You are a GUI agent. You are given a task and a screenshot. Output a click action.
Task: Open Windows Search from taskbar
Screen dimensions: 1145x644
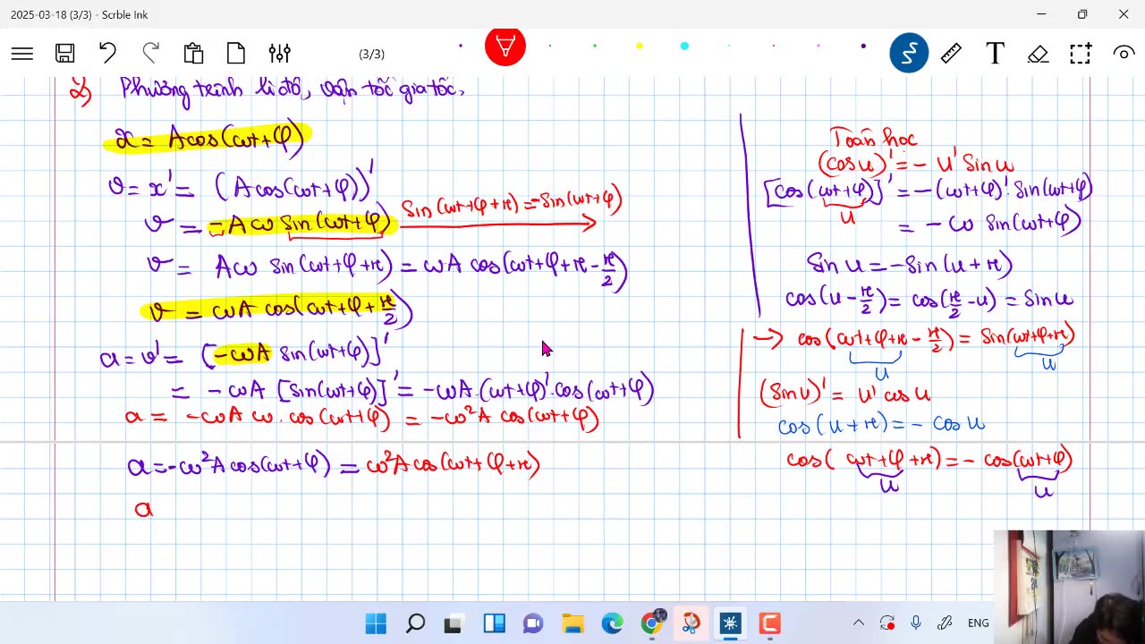click(x=415, y=623)
